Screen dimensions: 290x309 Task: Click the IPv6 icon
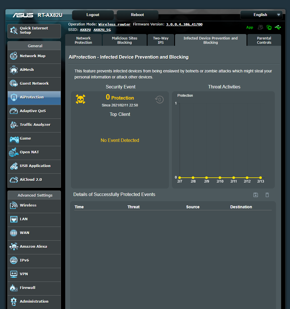click(x=14, y=260)
